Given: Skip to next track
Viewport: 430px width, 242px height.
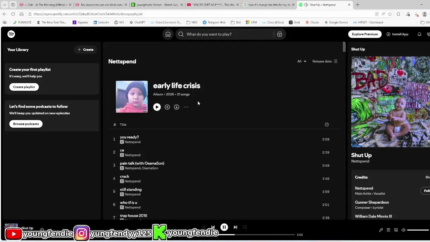Looking at the screenshot, I should tap(235, 227).
